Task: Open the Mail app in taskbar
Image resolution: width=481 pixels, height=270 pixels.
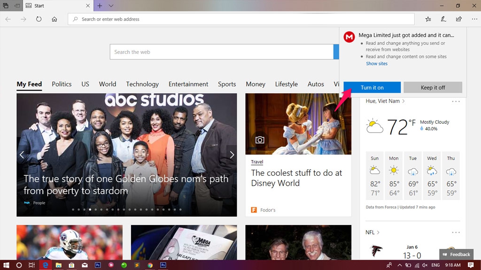Action: pyautogui.click(x=85, y=265)
